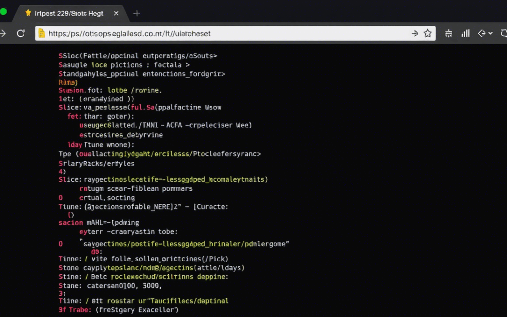The width and height of the screenshot is (507, 317).
Task: Click the line starting 'Stine: / Betc'
Action: [144, 277]
